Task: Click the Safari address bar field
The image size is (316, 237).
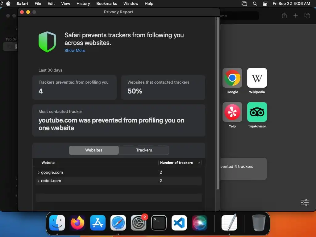Action: (x=239, y=16)
